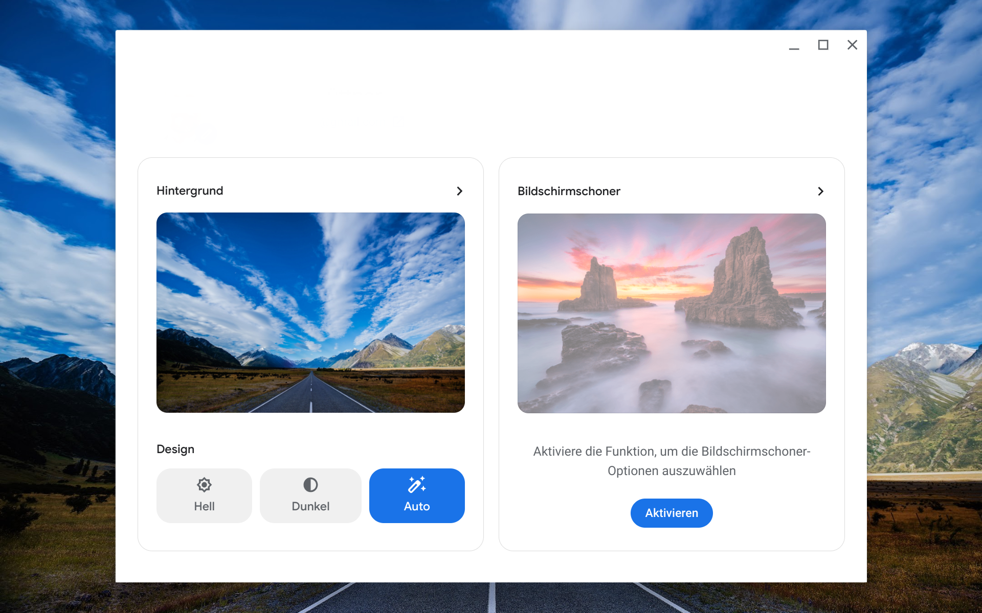The width and height of the screenshot is (982, 613).
Task: Click the Dunkel text label
Action: click(310, 506)
